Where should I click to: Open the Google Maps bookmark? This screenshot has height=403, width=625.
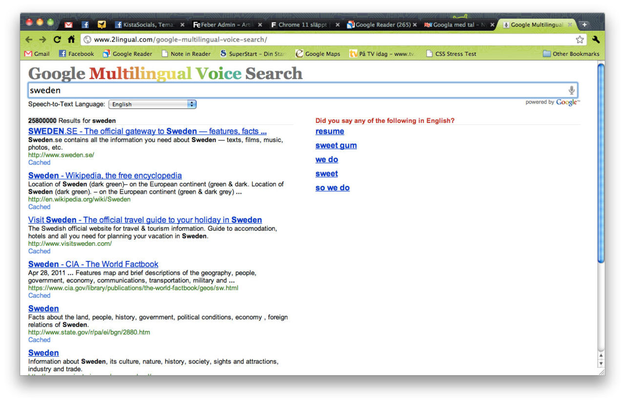tap(318, 54)
